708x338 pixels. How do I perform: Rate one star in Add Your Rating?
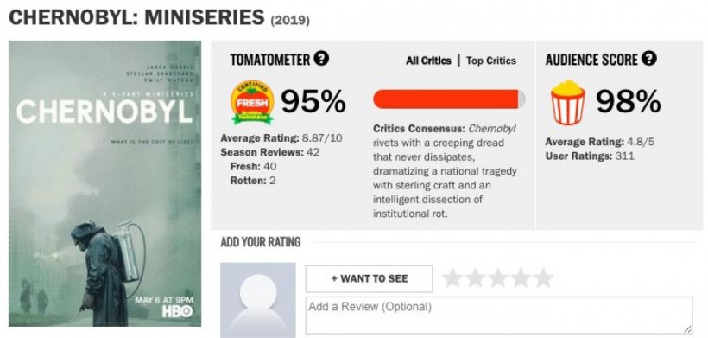point(452,278)
